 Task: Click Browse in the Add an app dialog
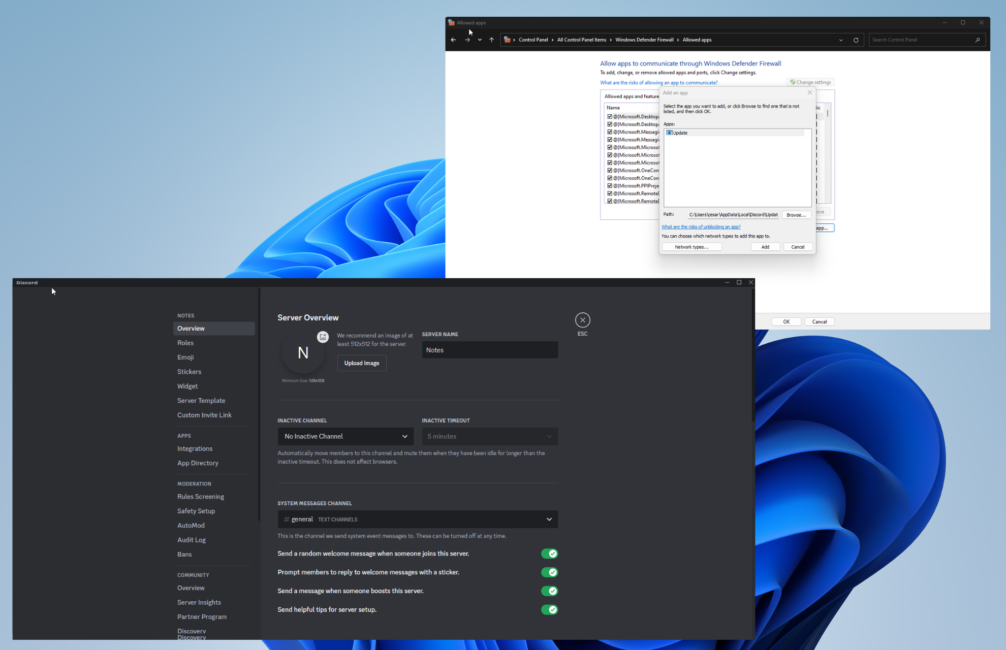click(x=796, y=215)
